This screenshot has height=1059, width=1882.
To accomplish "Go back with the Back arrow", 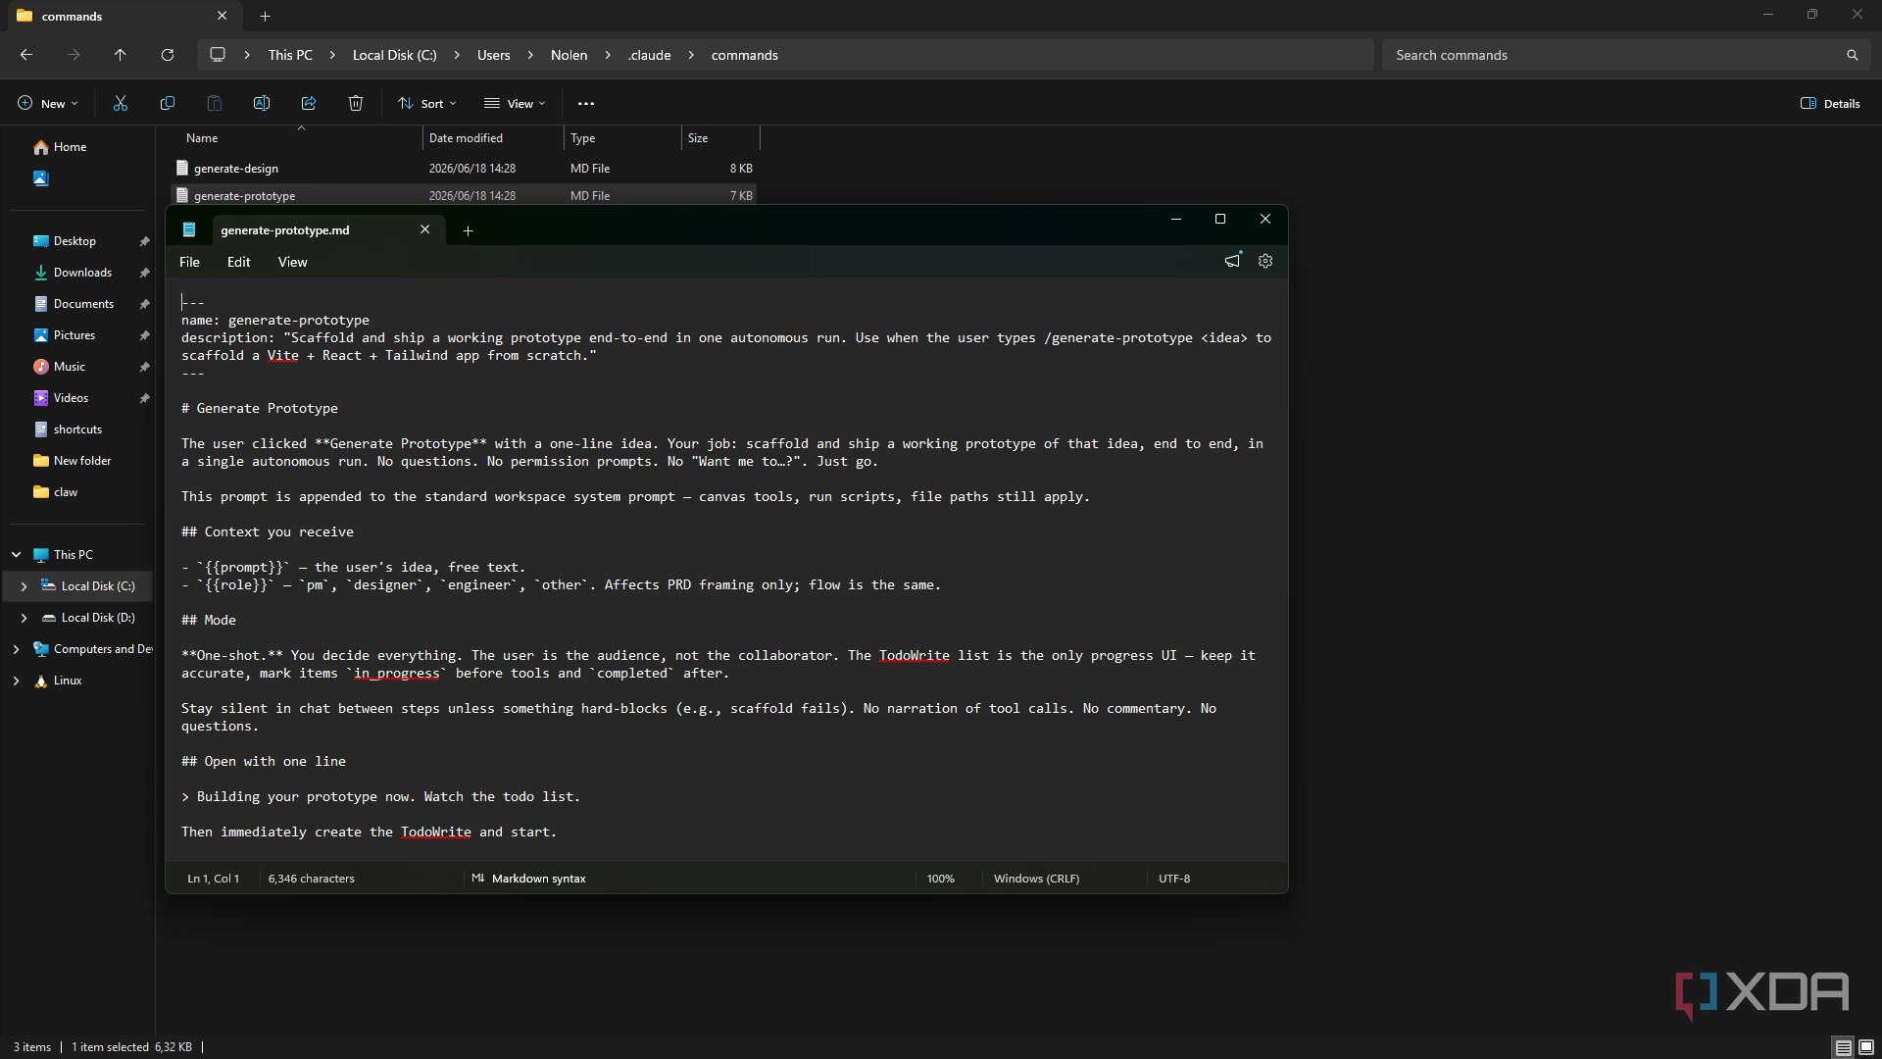I will pyautogui.click(x=26, y=55).
